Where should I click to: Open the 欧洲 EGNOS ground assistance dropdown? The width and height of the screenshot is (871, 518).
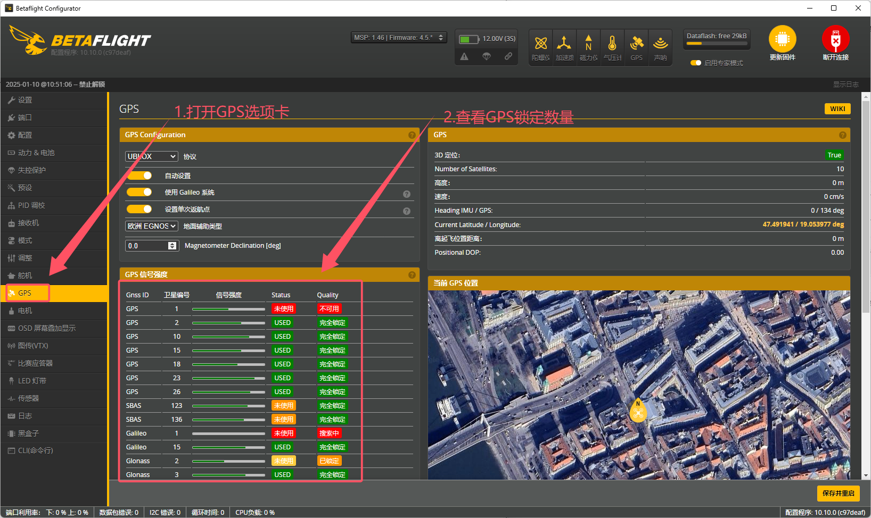tap(152, 226)
